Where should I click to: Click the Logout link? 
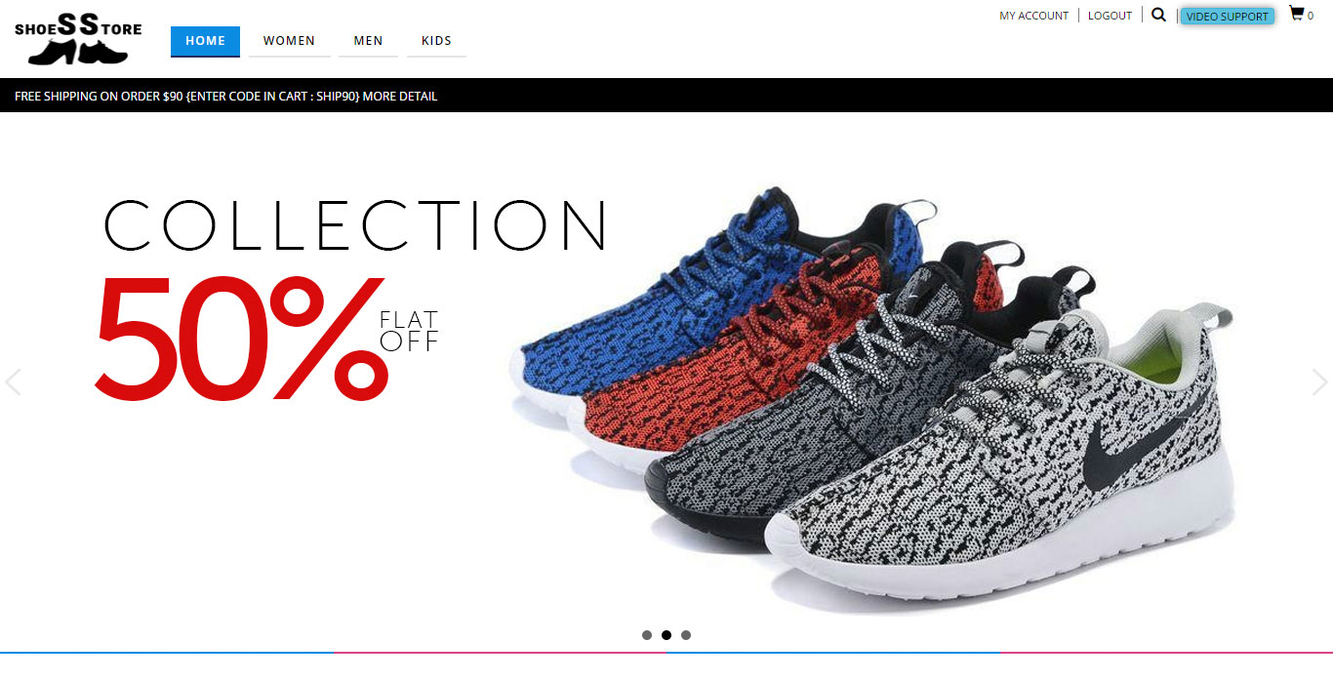[x=1110, y=16]
